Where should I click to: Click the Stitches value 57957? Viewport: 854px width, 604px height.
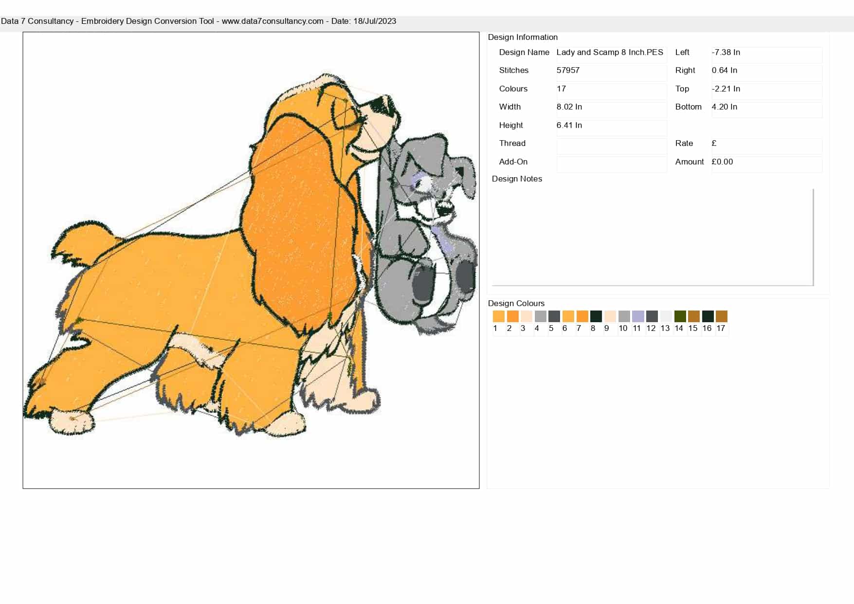[x=611, y=73]
